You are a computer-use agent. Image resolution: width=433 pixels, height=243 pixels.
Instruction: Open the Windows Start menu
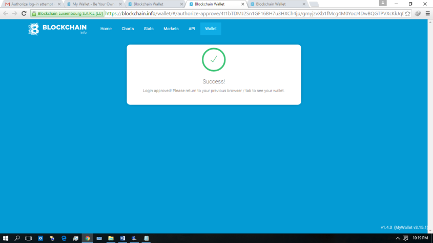(6, 238)
